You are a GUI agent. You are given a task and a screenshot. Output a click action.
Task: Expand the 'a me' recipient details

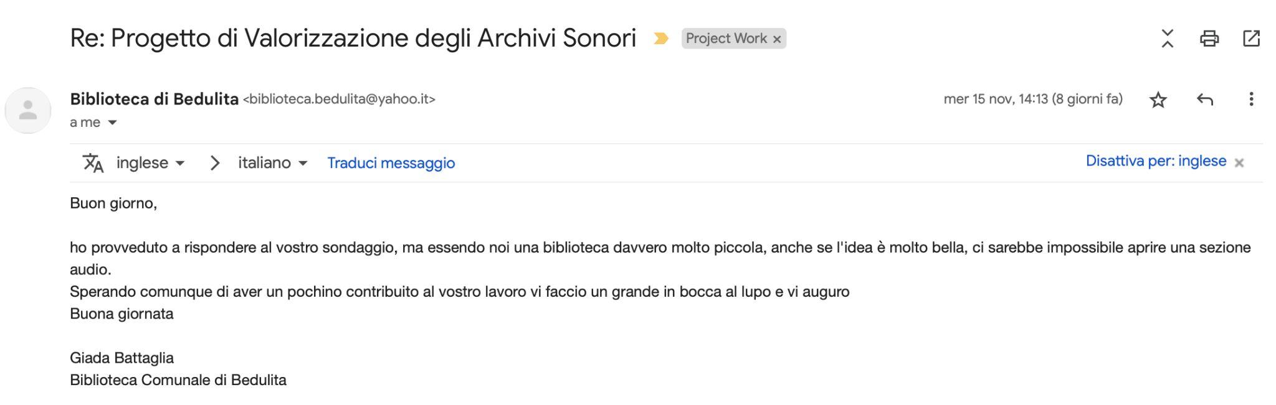112,123
